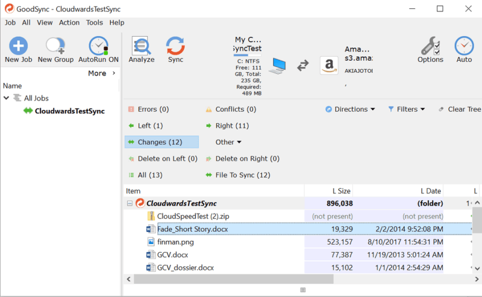
Task: Select the Changes (12) filter
Action: [x=161, y=142]
